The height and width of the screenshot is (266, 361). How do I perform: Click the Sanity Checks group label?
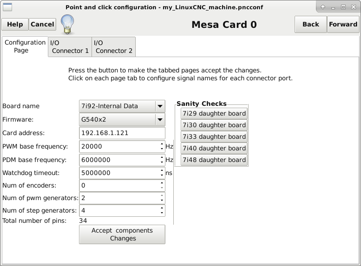pos(202,104)
